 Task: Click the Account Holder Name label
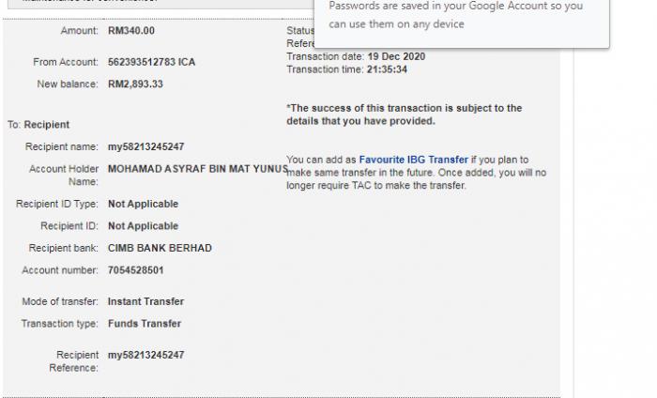point(63,176)
